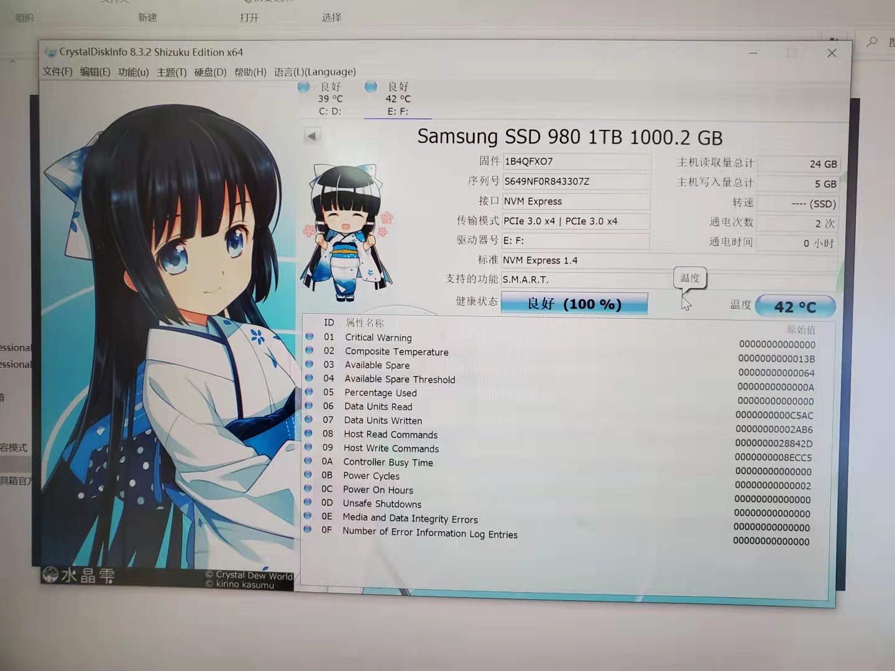Click the 良好 (100 %) health status button
Screen dimensions: 895x671
click(574, 303)
